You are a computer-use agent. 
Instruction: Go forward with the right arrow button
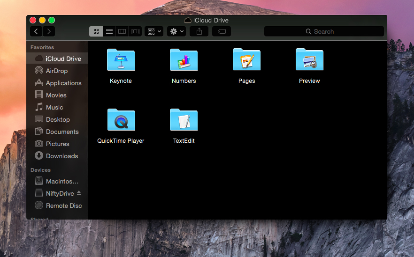pos(49,31)
